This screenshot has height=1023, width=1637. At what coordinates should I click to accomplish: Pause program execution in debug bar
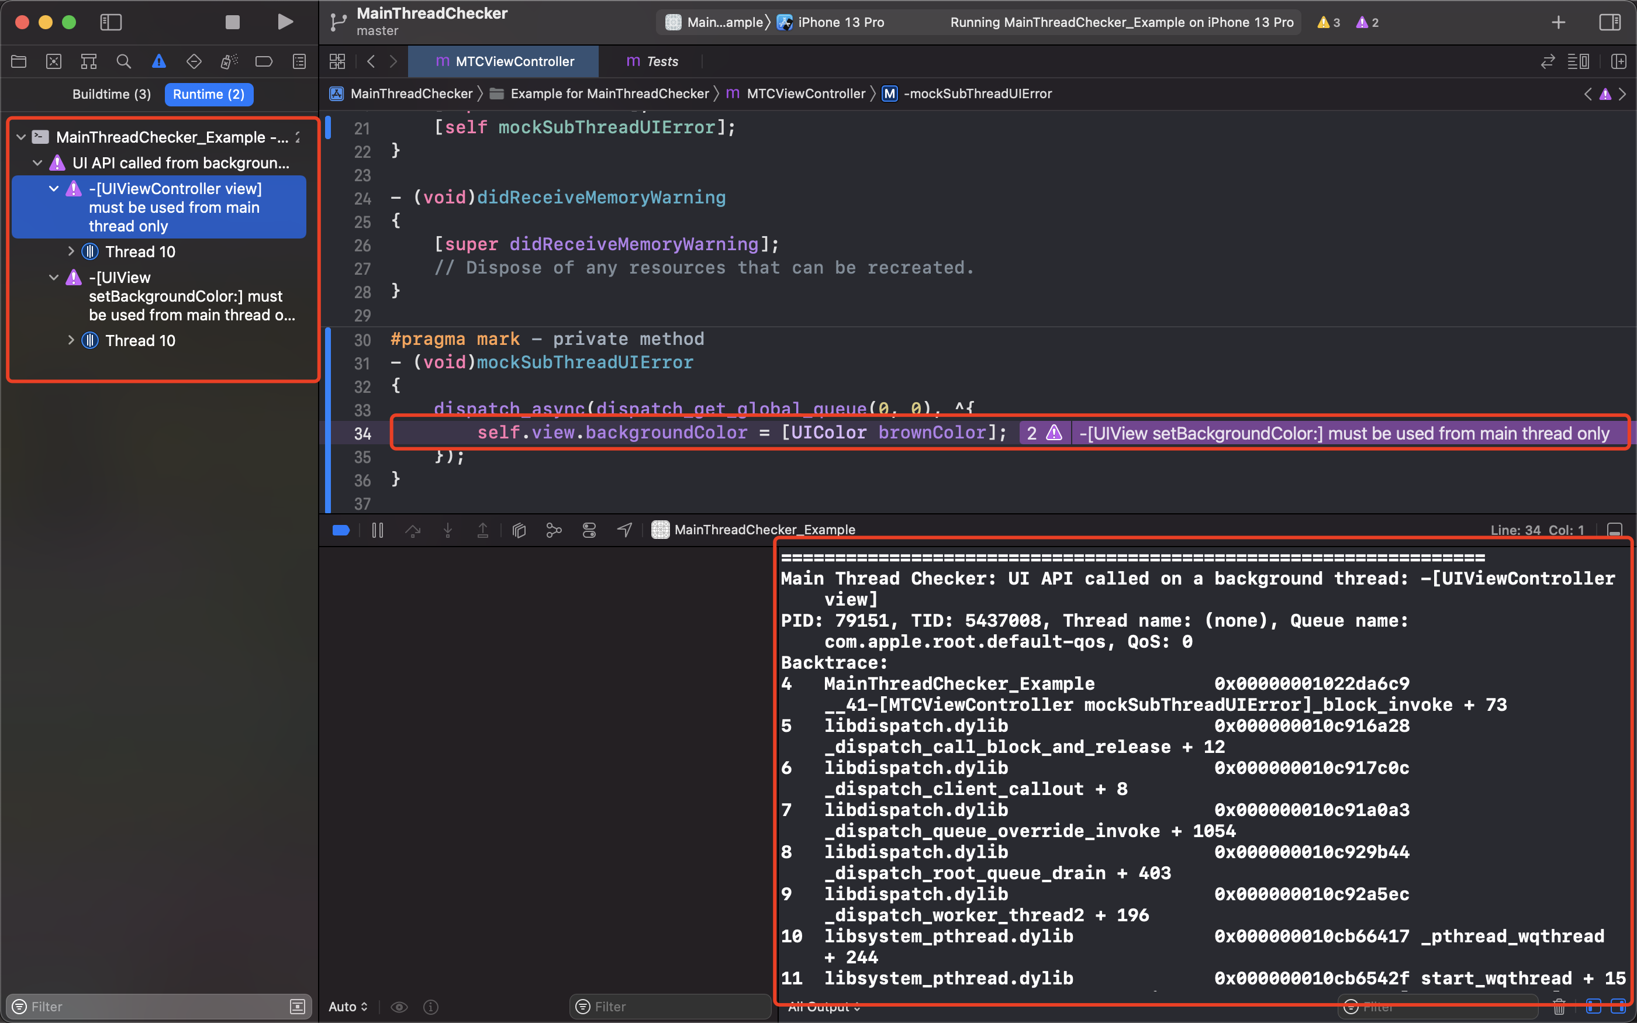[378, 530]
